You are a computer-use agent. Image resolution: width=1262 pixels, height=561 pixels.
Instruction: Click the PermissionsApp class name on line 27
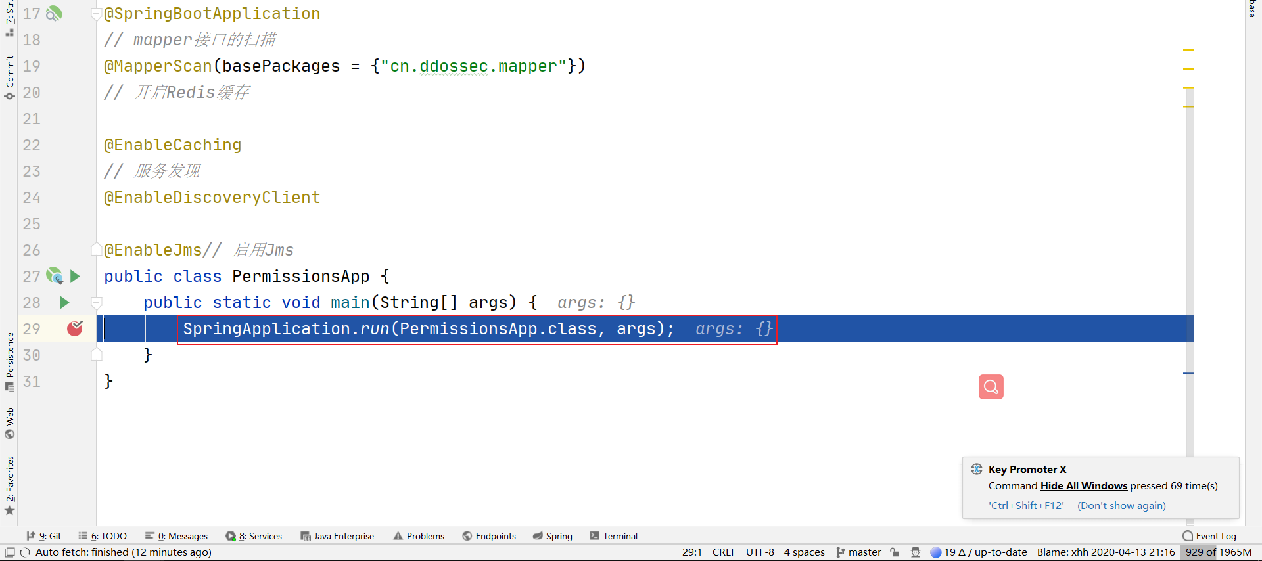tap(300, 277)
